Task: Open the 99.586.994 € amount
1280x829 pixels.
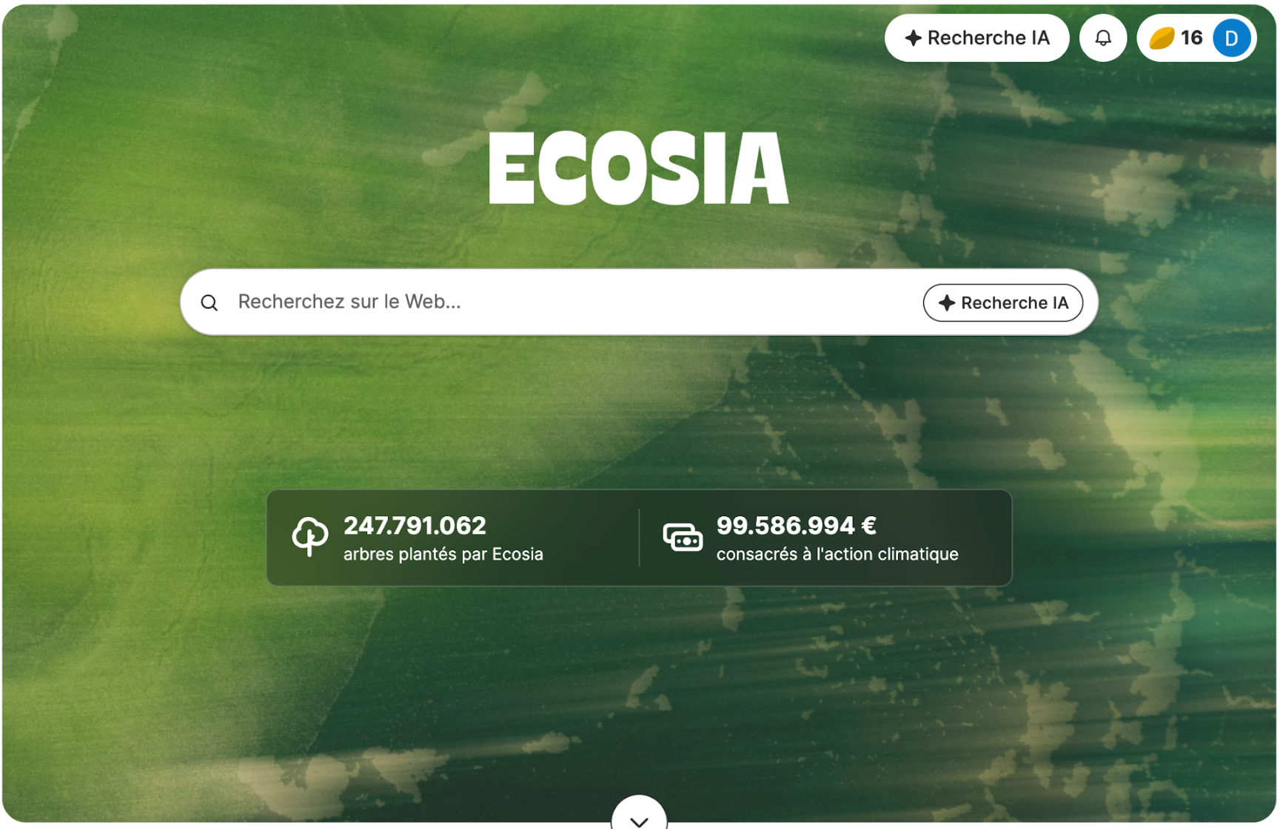Action: coord(797,526)
